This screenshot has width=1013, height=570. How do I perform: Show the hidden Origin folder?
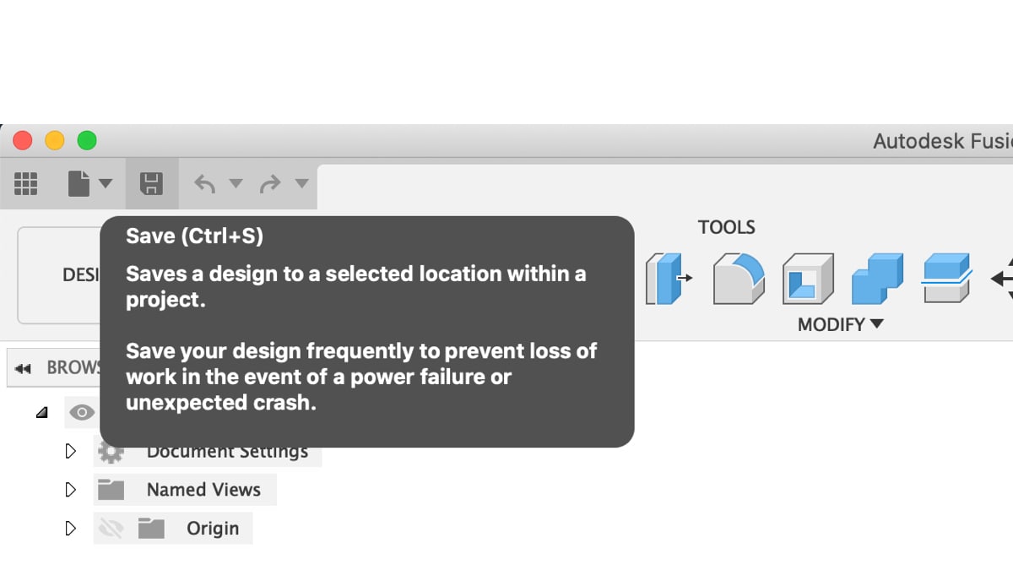(x=111, y=529)
